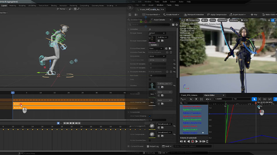The width and height of the screenshot is (277, 155).
Task: Click the Save asset icon in Unreal toolbar
Action: pos(130,15)
